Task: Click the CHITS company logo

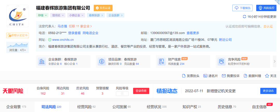Action: [x=18, y=16]
